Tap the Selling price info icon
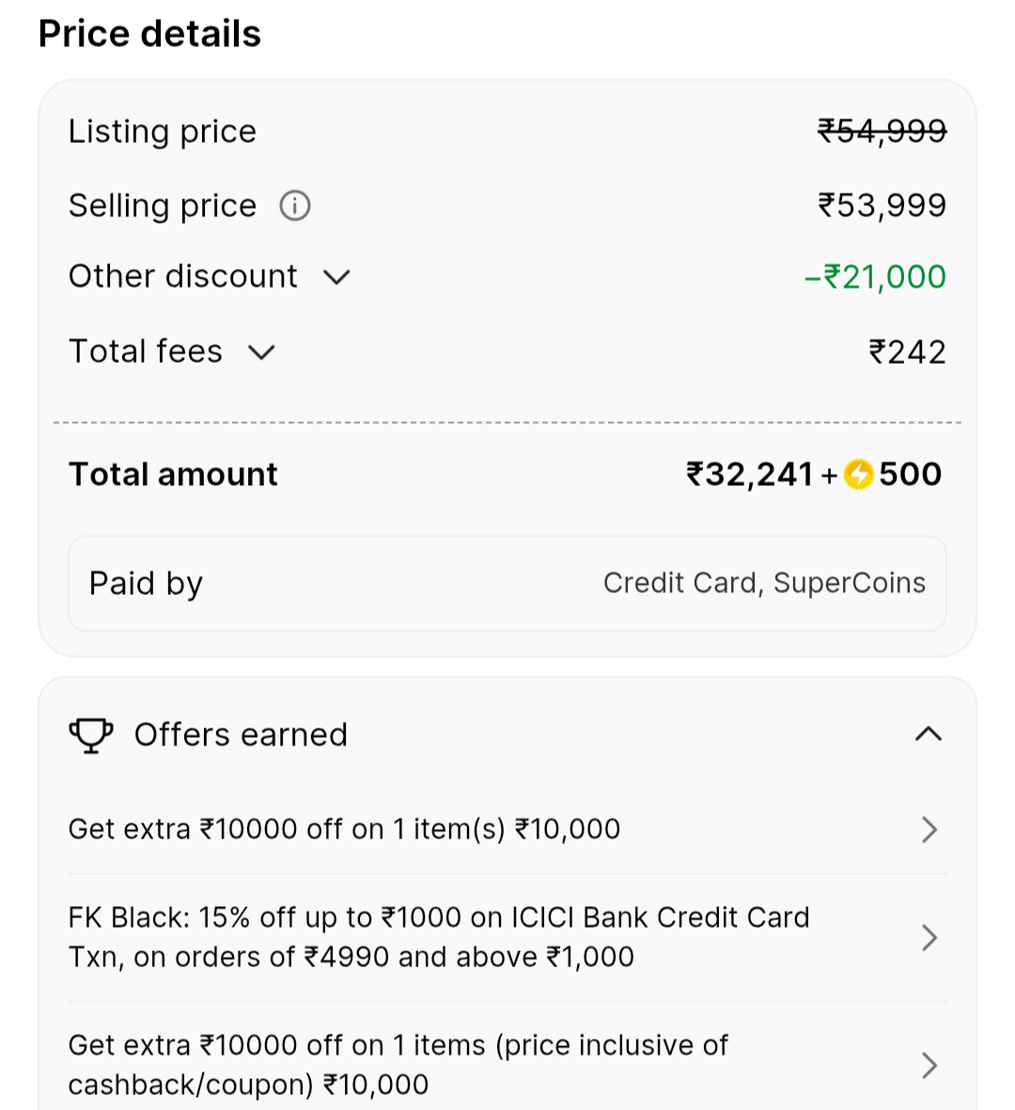The height and width of the screenshot is (1110, 1015). [295, 205]
